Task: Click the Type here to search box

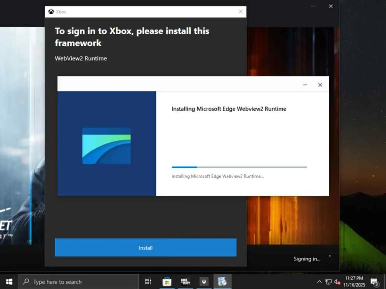Action: pyautogui.click(x=79, y=281)
